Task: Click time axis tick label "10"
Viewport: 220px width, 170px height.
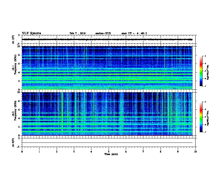Action: click(195, 152)
